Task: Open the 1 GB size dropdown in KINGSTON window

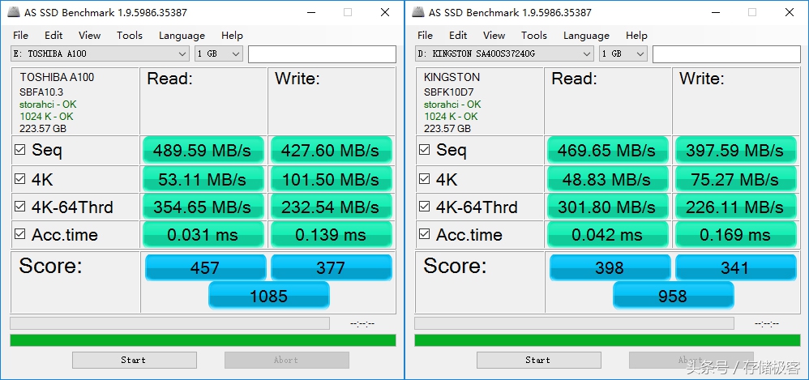Action: (x=623, y=53)
